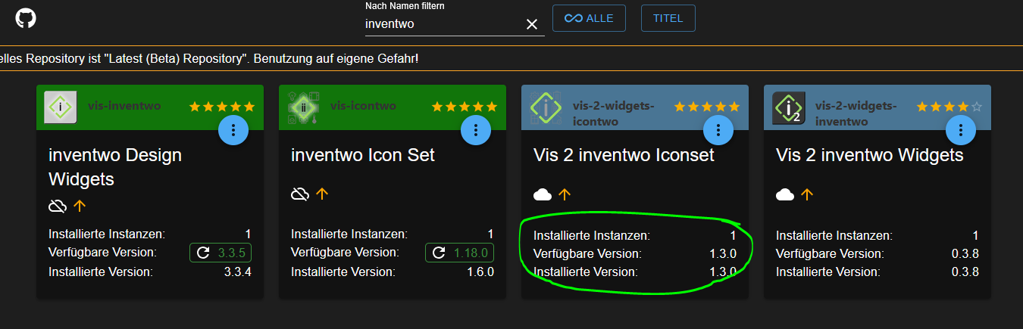Click the cloud icon on Vis 2 inventwo Iconset

coord(543,194)
